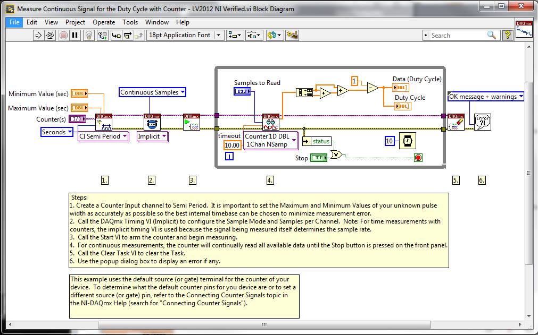The image size is (538, 335).
Task: Show the Context Help window
Action: [x=508, y=35]
